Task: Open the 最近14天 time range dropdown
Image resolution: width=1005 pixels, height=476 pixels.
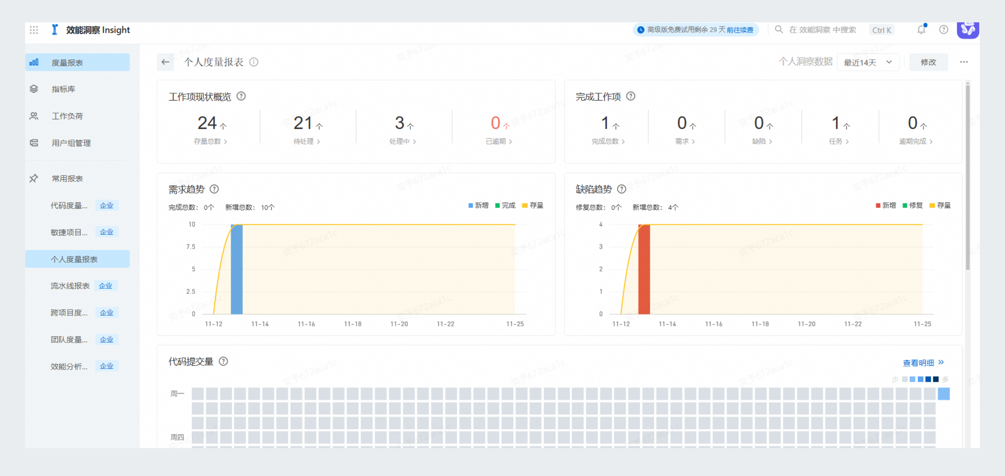Action: tap(868, 62)
